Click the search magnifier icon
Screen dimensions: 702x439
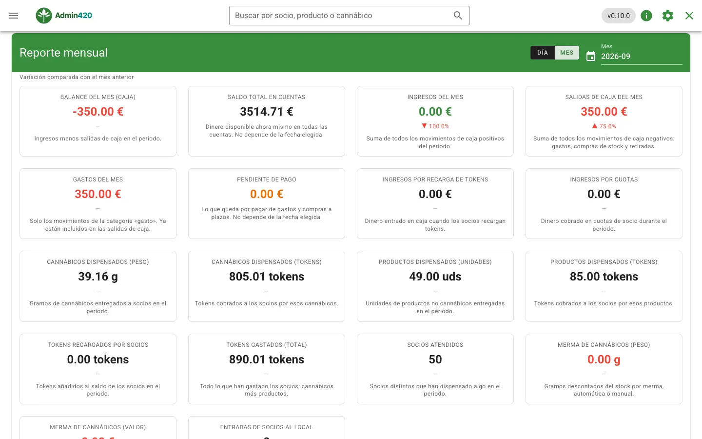click(x=458, y=16)
